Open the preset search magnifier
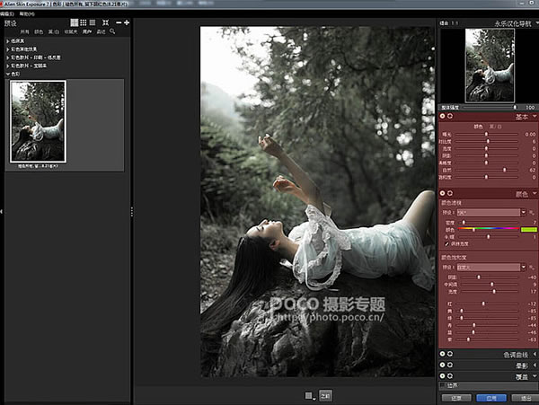 coord(112,31)
